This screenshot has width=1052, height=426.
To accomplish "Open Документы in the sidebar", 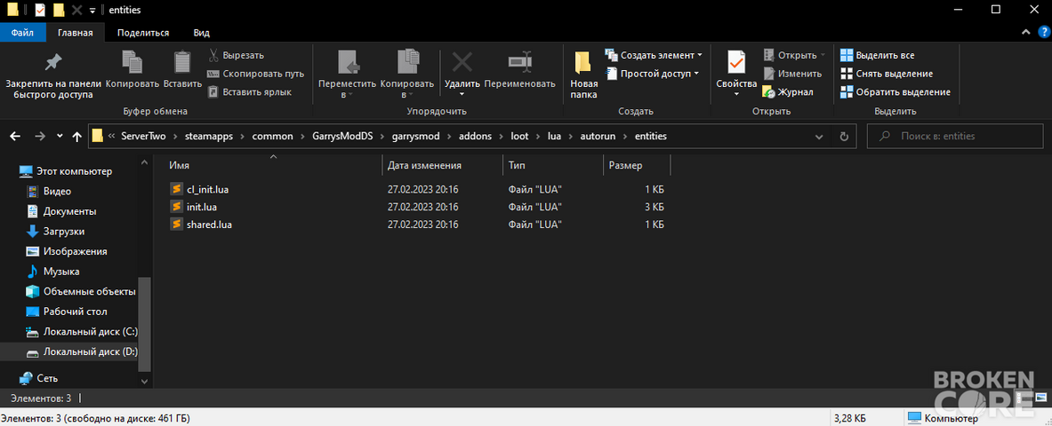I will [x=61, y=211].
